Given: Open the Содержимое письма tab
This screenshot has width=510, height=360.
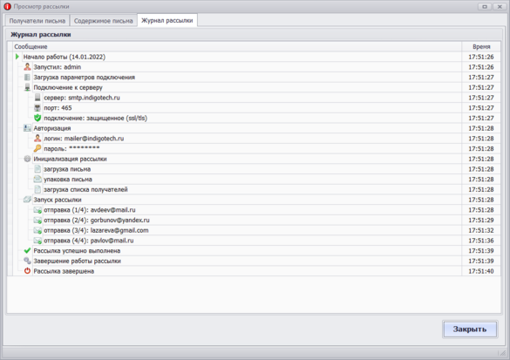Looking at the screenshot, I should coord(103,21).
